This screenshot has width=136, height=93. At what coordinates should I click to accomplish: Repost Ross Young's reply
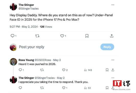tap(42, 70)
